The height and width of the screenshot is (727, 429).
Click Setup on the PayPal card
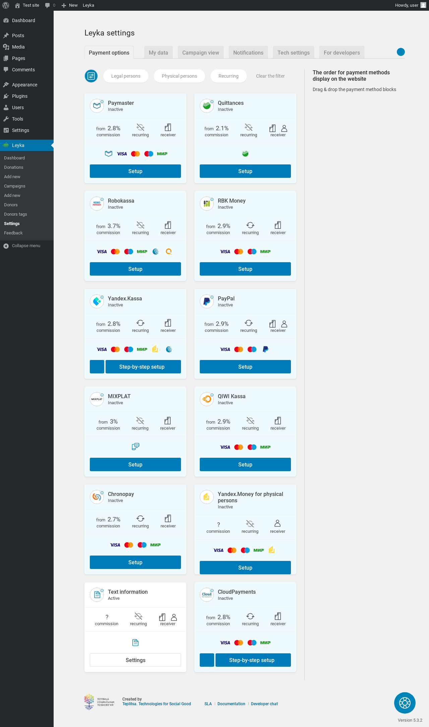tap(245, 367)
